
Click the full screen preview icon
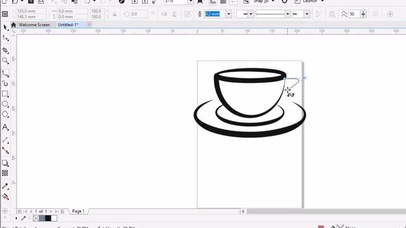click(x=200, y=1)
